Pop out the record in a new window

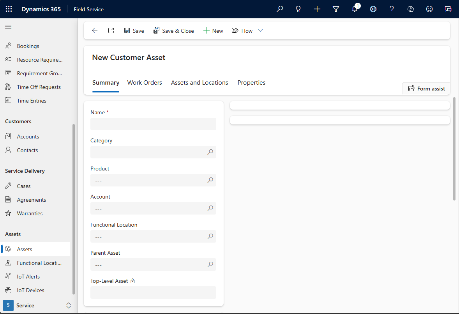111,30
